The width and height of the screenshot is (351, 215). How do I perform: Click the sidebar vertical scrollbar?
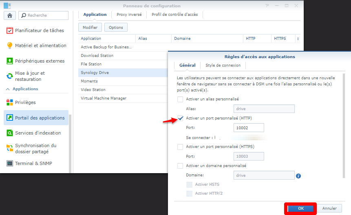[x=70, y=143]
